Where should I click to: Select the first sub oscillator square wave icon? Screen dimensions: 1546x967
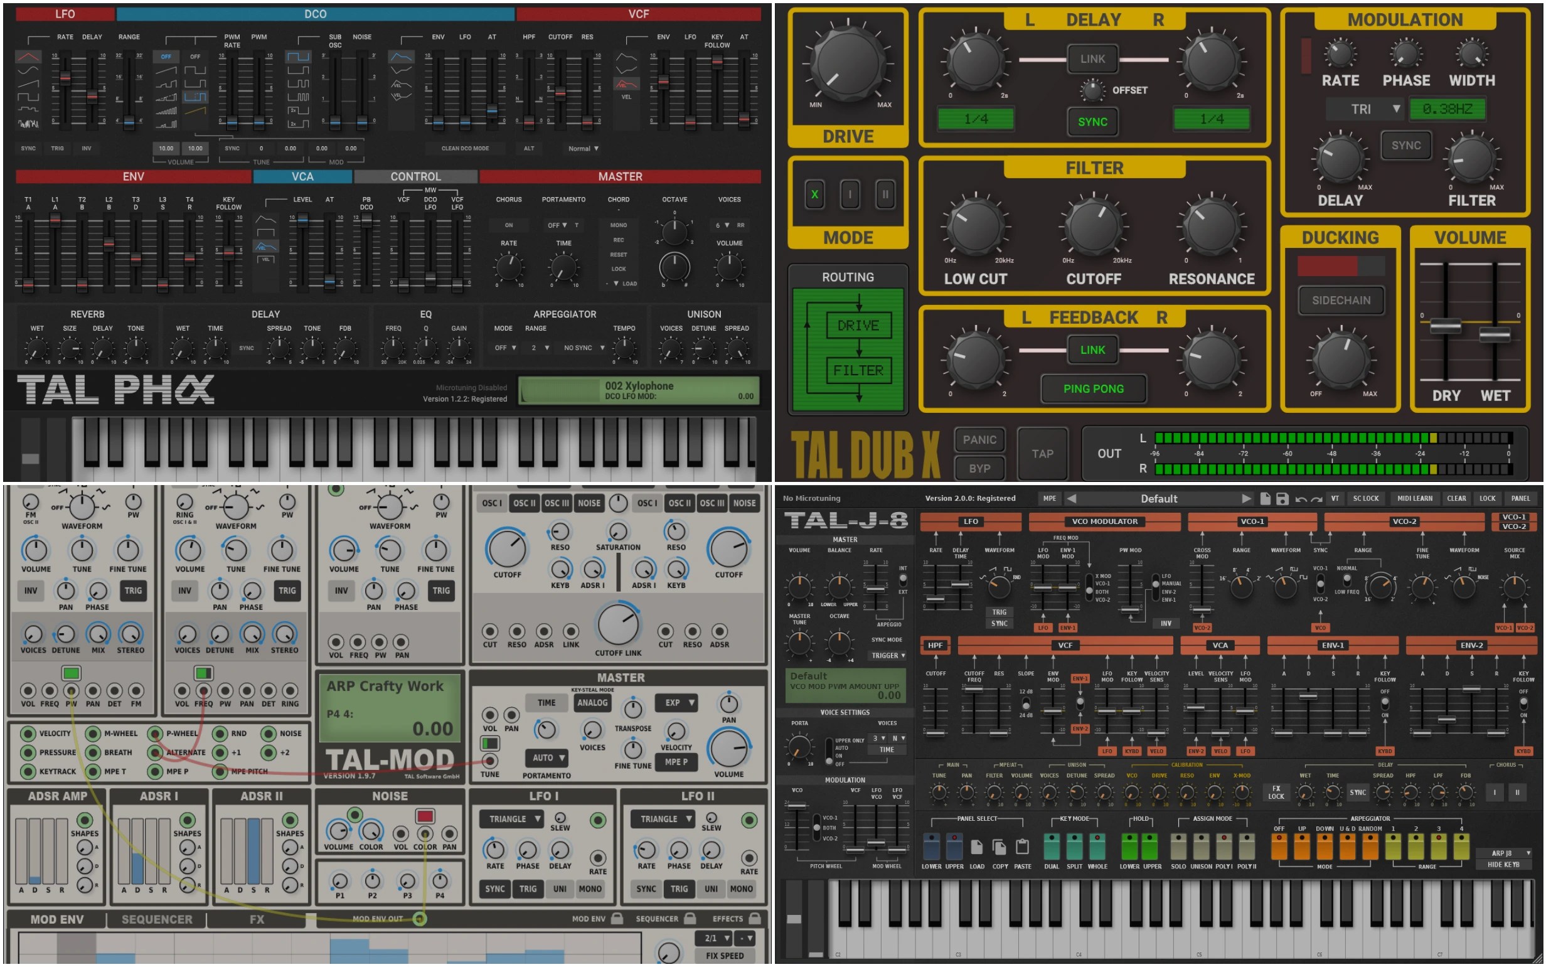pyautogui.click(x=298, y=57)
